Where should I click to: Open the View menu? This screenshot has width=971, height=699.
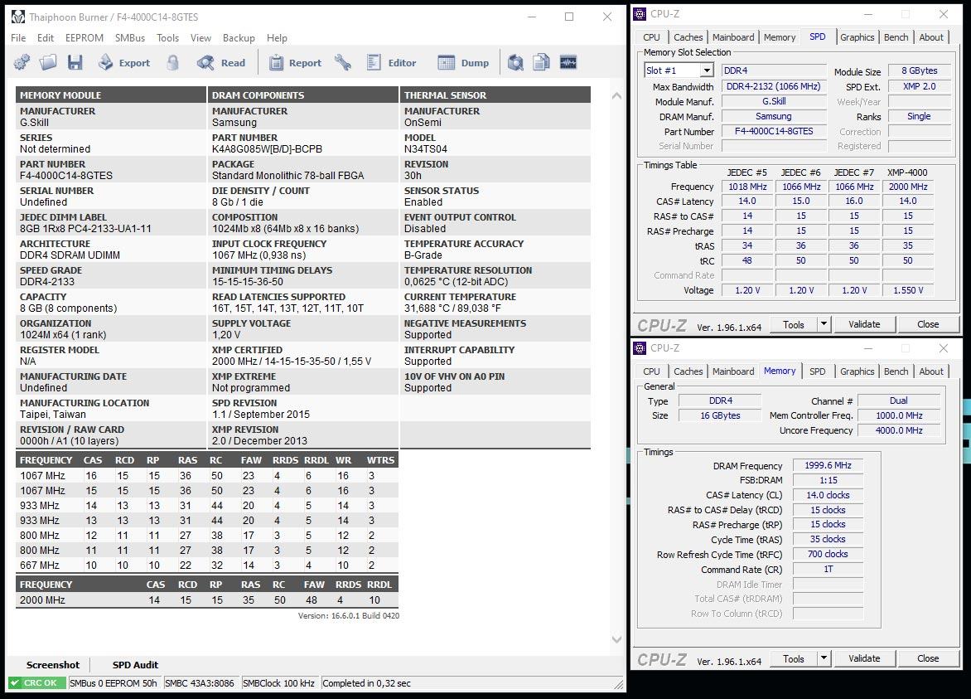[x=200, y=38]
